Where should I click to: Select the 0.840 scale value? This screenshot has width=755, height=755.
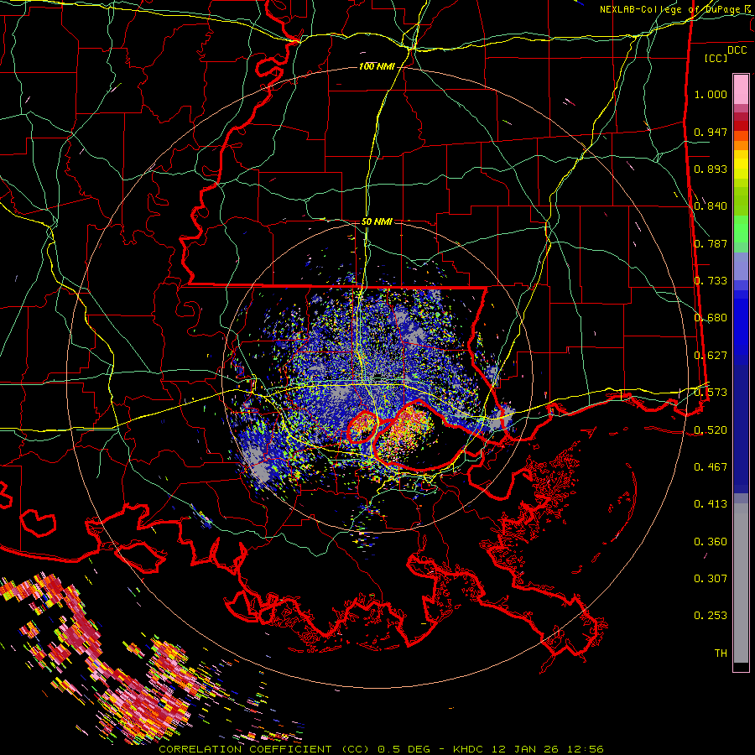coord(711,206)
